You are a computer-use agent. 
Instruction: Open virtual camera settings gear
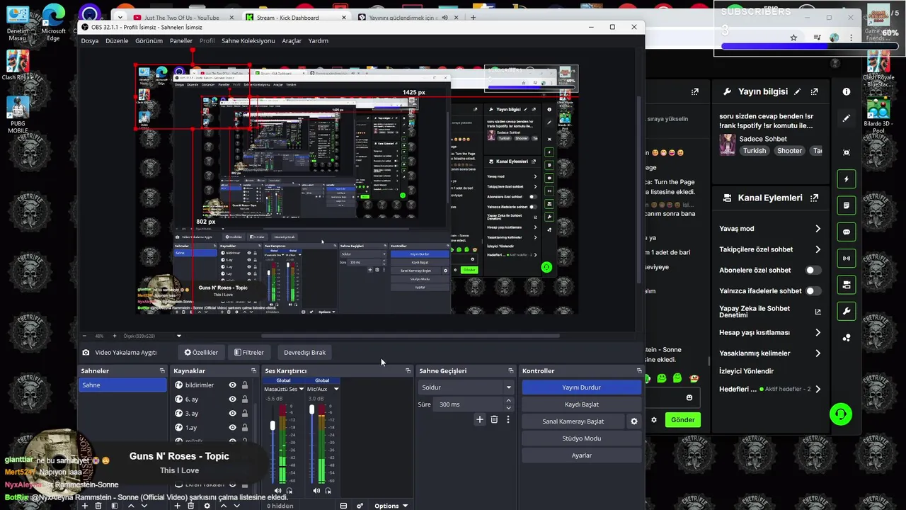(634, 421)
